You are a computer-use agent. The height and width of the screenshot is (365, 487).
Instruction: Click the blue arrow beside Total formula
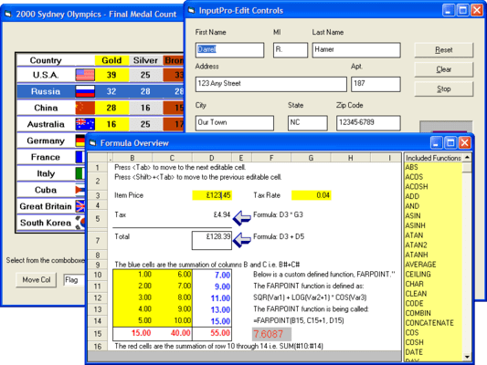point(242,240)
